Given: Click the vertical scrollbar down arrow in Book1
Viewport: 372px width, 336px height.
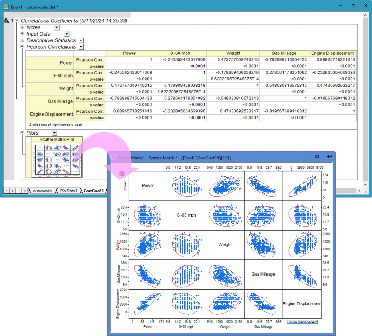Looking at the screenshot, I should [x=365, y=184].
